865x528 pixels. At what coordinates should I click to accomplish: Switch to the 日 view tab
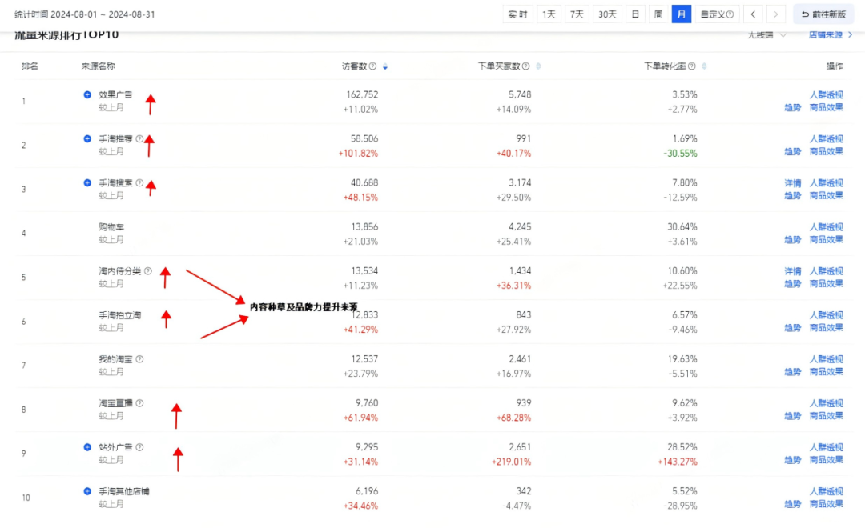click(x=635, y=14)
